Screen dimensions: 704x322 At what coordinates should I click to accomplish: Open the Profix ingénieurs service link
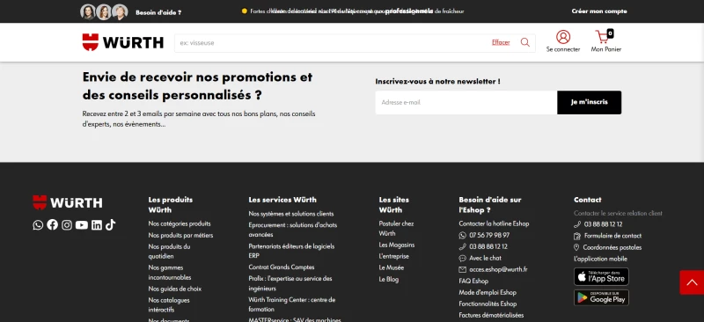pyautogui.click(x=290, y=283)
